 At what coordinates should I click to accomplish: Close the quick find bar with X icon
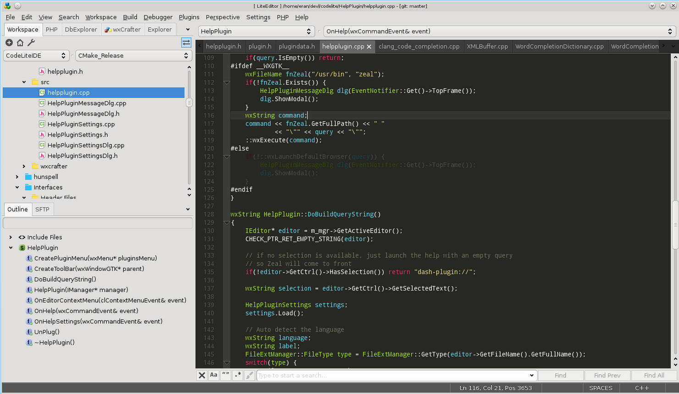pos(202,375)
